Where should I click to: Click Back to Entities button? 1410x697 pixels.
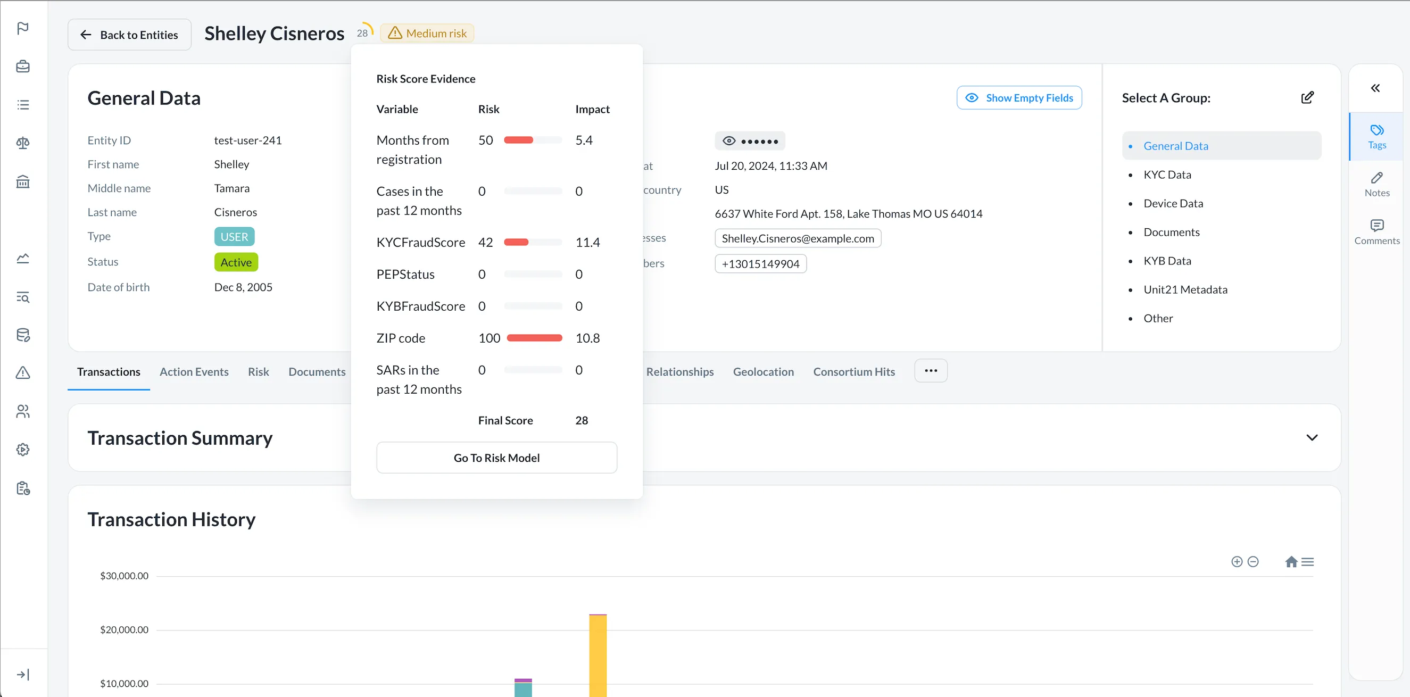129,35
